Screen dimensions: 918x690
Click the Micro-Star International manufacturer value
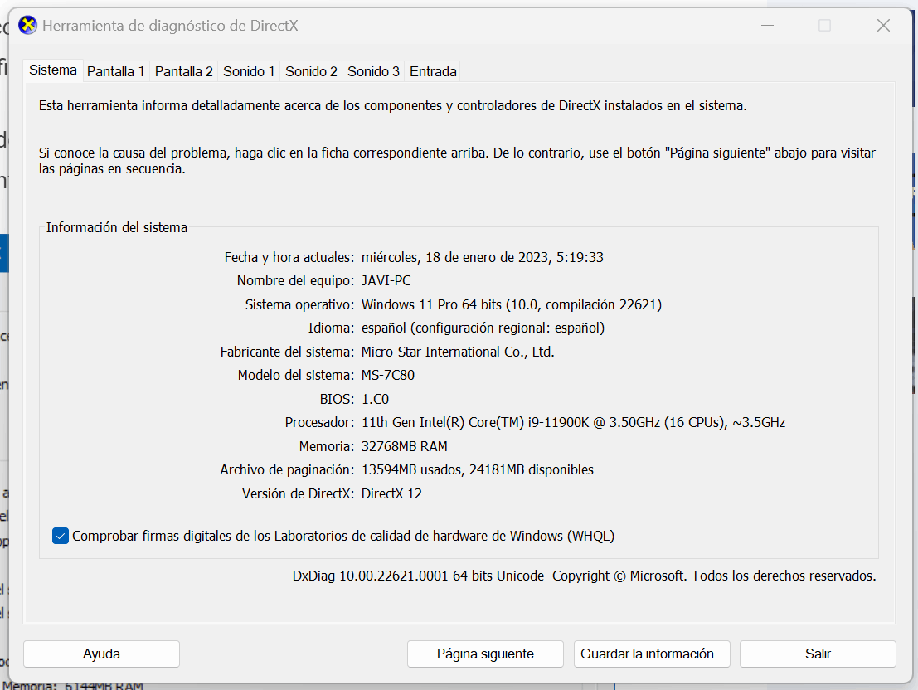[x=458, y=352]
